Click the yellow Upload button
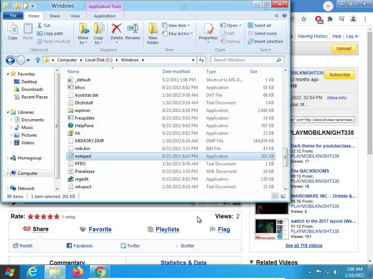373x279 pixels. [x=344, y=49]
